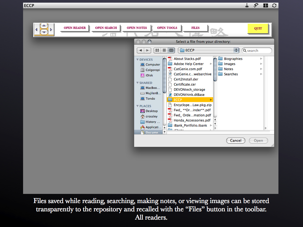The width and height of the screenshot is (303, 227).
Task: Select DEVONthink.dtBase file
Action: tap(190, 95)
